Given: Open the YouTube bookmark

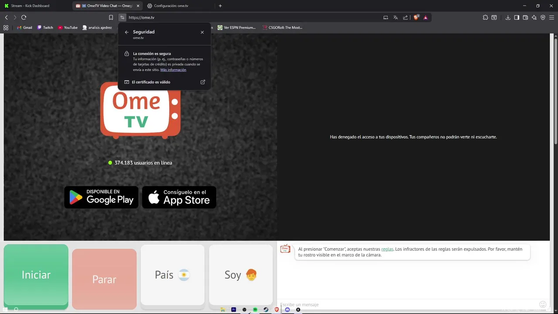Looking at the screenshot, I should tap(68, 27).
